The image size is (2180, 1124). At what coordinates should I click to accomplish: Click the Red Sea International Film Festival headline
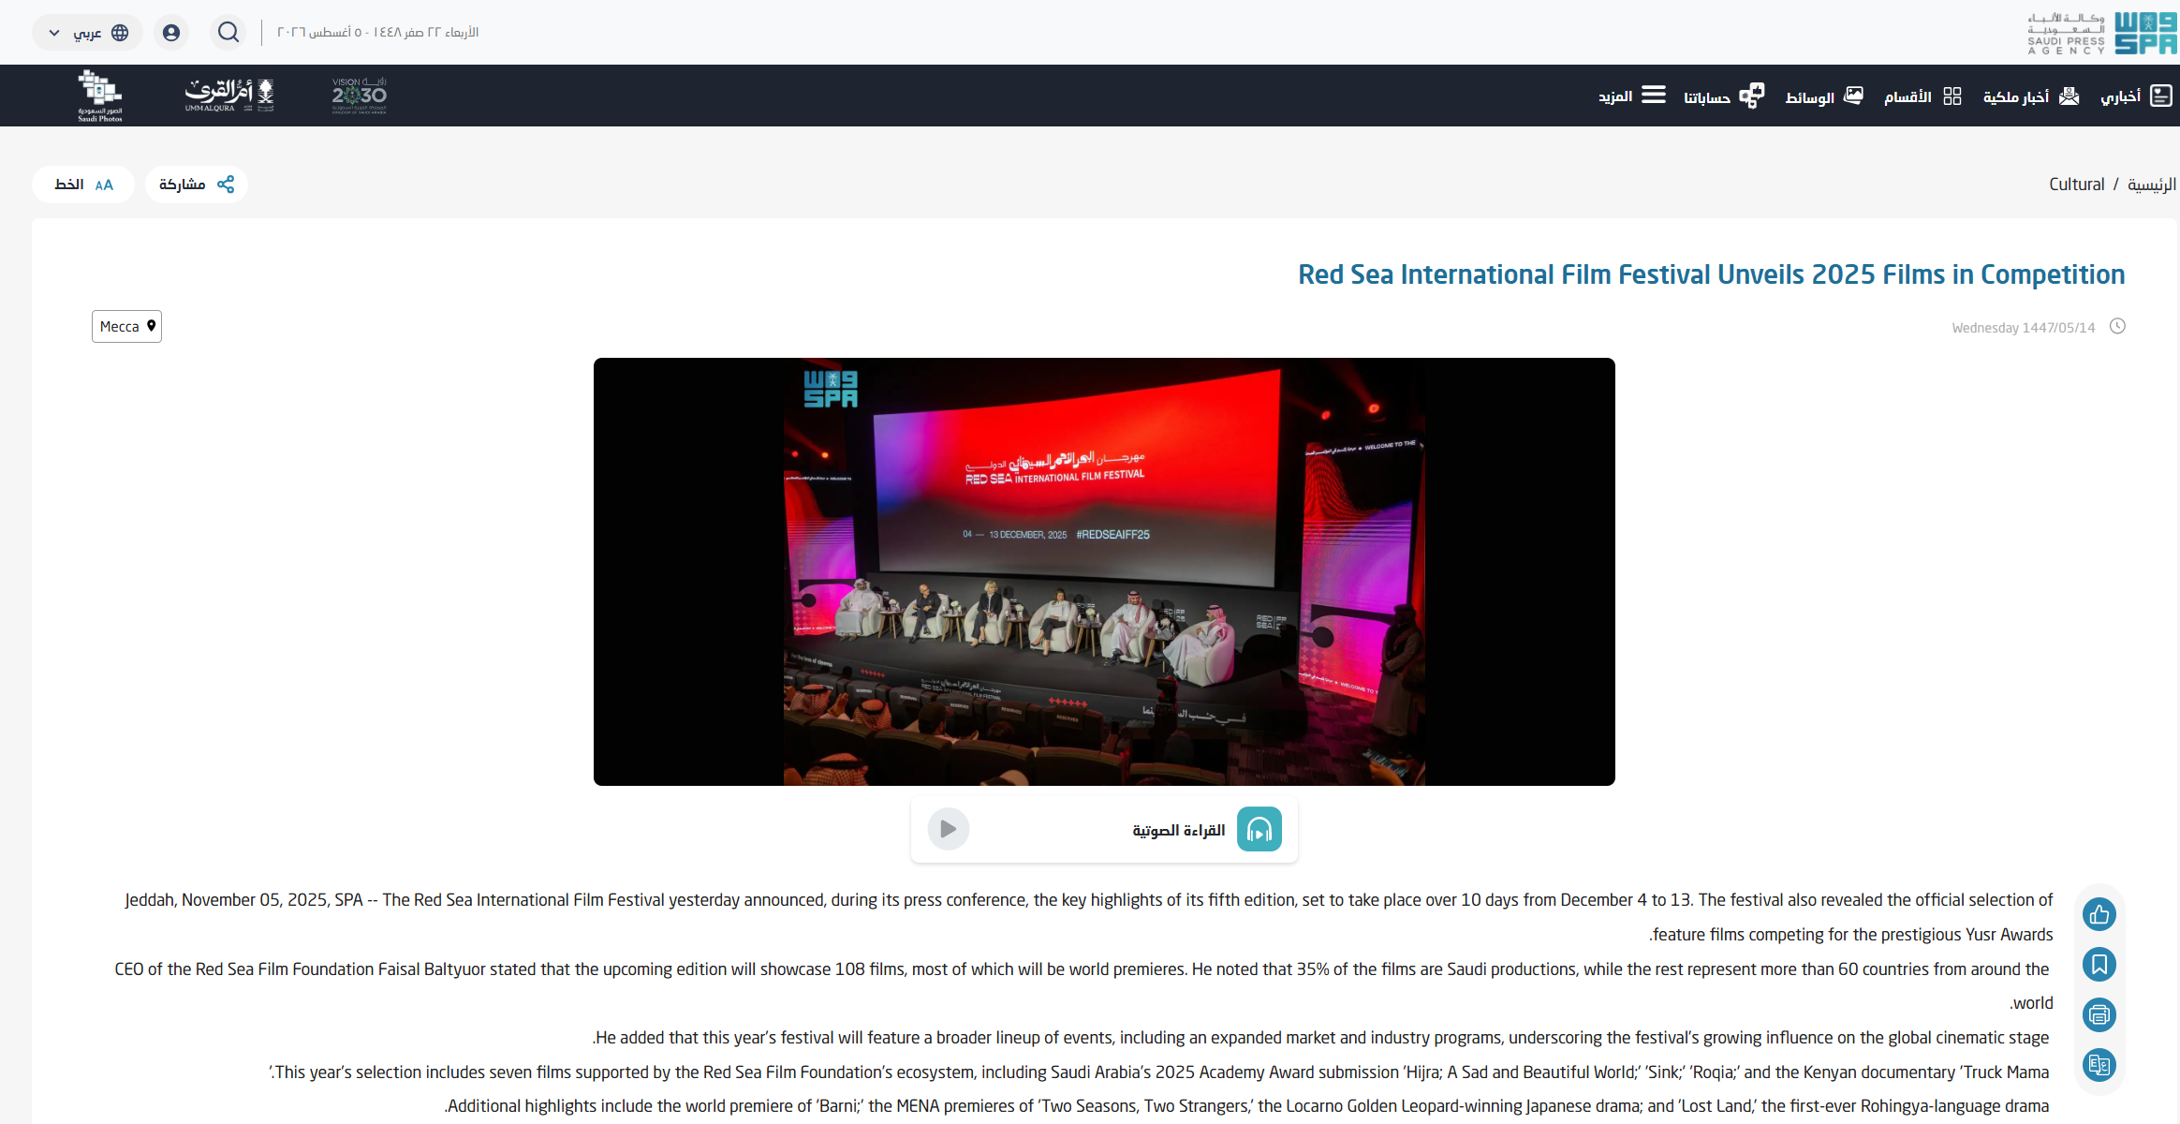coord(1712,274)
